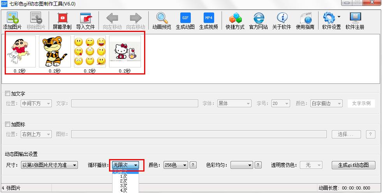Viewport: 382px width, 193px height.
Task: Open the 字号 font size dropdown showing 20
Action: [281, 103]
